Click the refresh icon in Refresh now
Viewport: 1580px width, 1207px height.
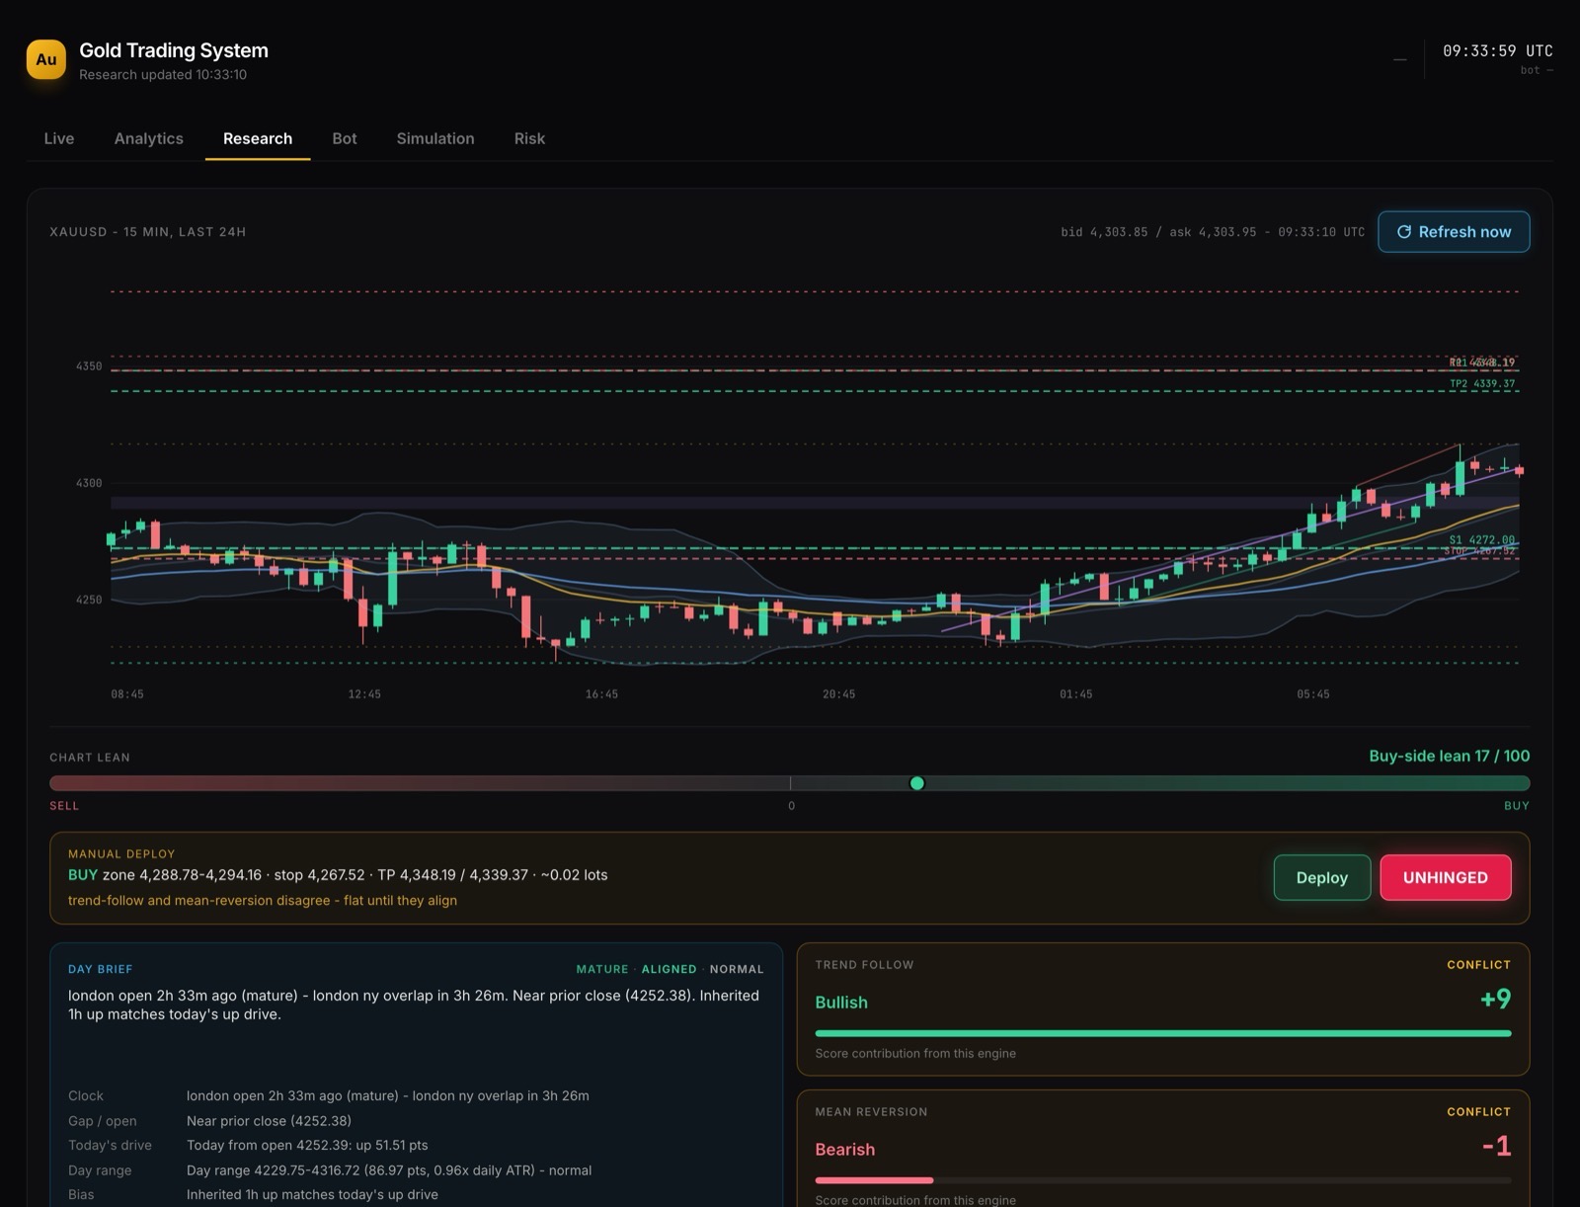1403,232
